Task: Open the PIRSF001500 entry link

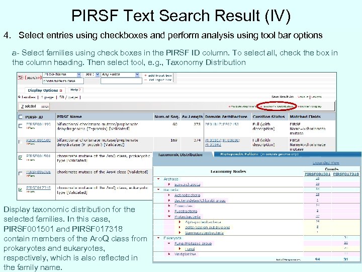Action: point(38,140)
